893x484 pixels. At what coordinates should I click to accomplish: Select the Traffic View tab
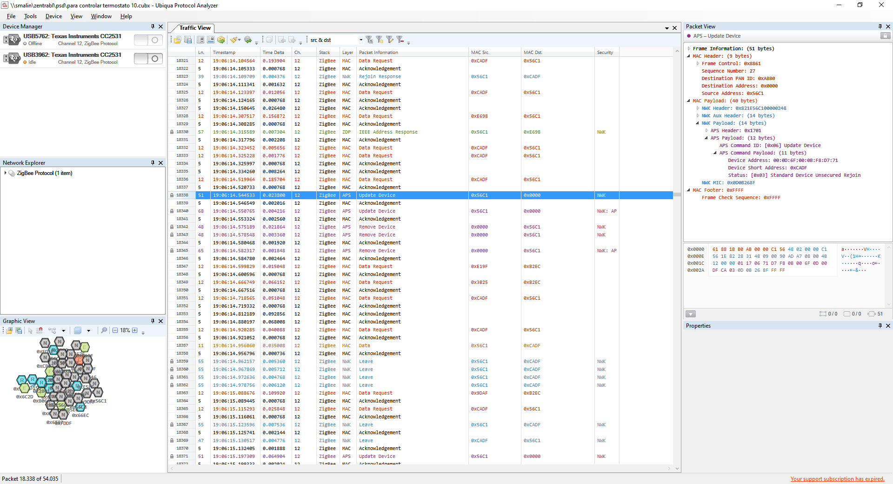(x=195, y=28)
